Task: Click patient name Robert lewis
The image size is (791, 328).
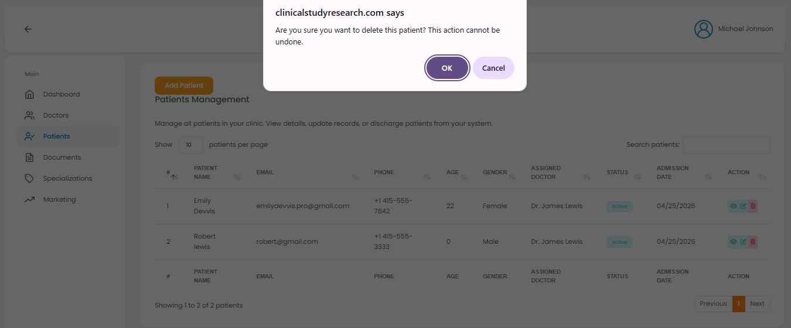Action: (205, 241)
